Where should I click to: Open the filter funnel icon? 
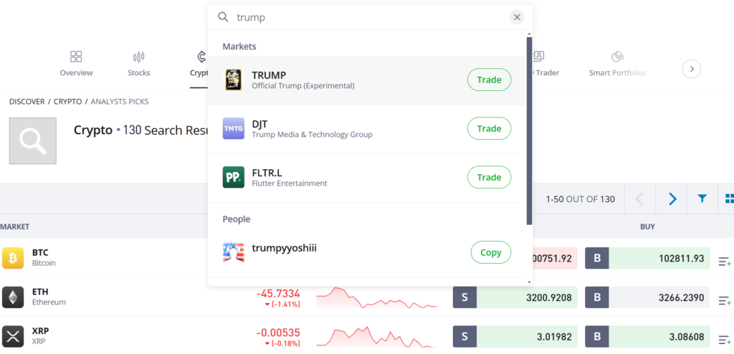point(702,199)
